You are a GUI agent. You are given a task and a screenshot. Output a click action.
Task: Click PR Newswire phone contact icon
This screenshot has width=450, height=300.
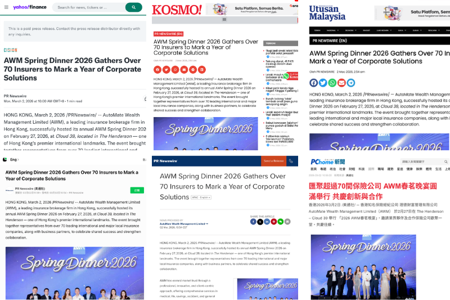291,161
